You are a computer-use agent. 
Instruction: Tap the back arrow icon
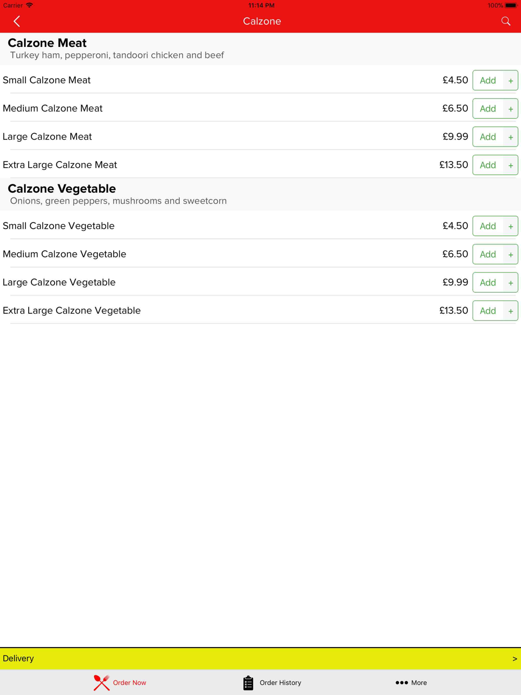[x=17, y=21]
